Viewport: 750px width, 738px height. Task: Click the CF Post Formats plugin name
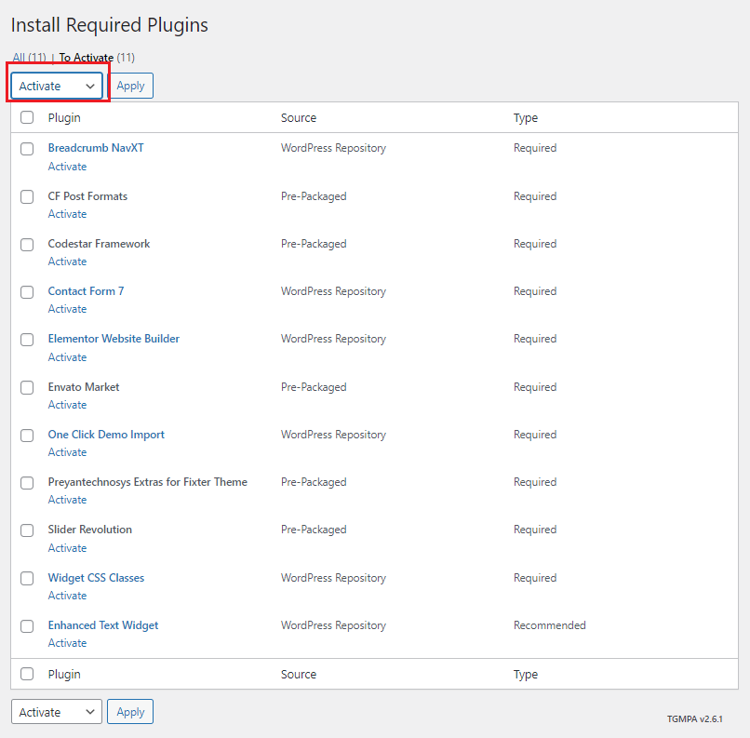point(87,196)
